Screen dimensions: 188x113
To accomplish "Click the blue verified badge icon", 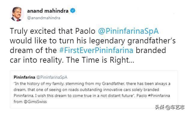I will 73,11.
